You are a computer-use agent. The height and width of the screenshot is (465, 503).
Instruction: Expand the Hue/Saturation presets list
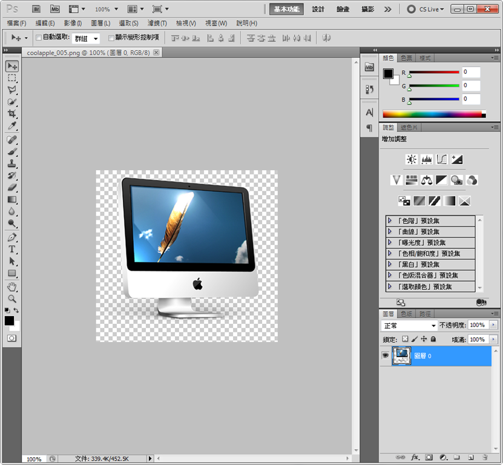pyautogui.click(x=390, y=253)
